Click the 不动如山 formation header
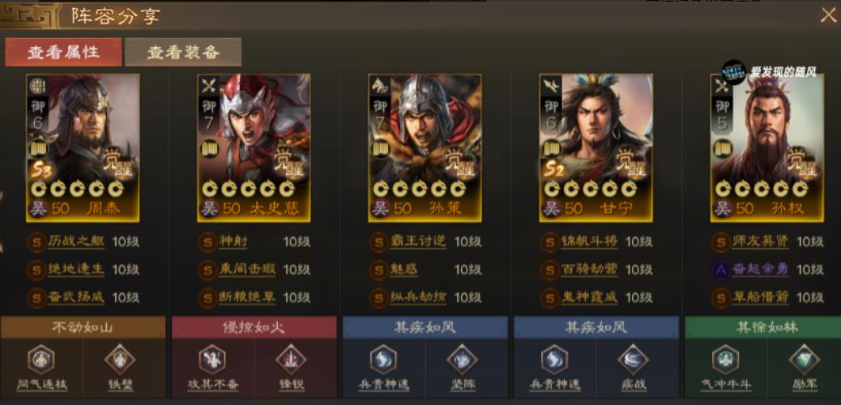This screenshot has height=405, width=841. point(83,327)
